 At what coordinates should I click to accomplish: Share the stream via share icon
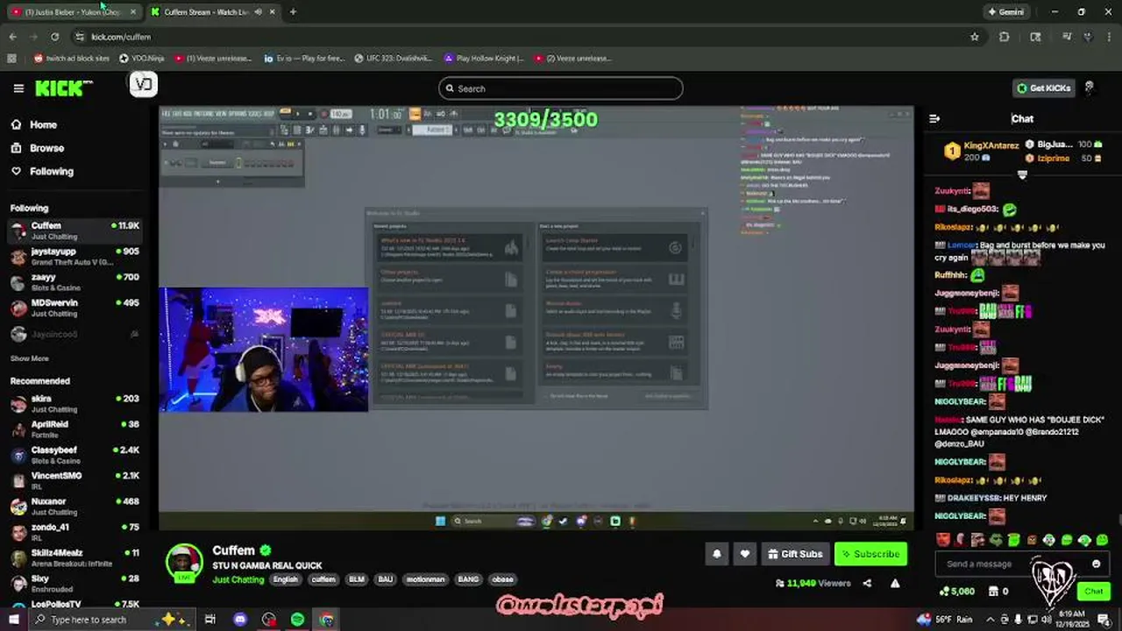coord(867,584)
